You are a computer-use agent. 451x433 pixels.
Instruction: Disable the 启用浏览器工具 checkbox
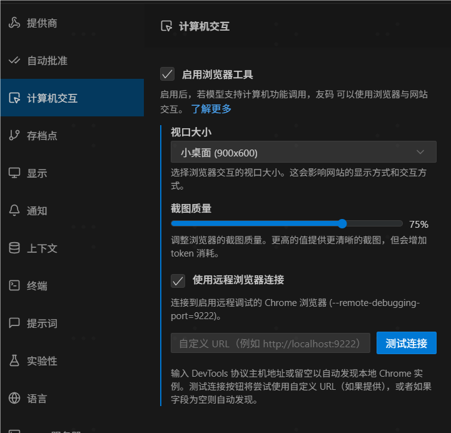(x=167, y=74)
